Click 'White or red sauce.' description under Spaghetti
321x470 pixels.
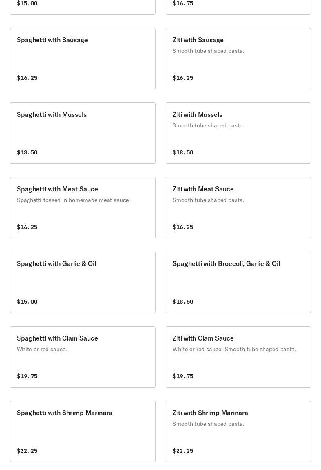(x=42, y=350)
